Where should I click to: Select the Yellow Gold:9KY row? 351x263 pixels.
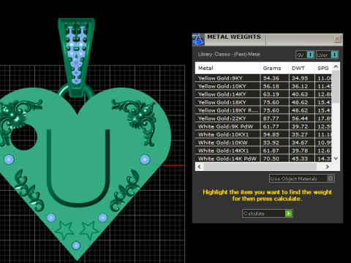point(263,78)
